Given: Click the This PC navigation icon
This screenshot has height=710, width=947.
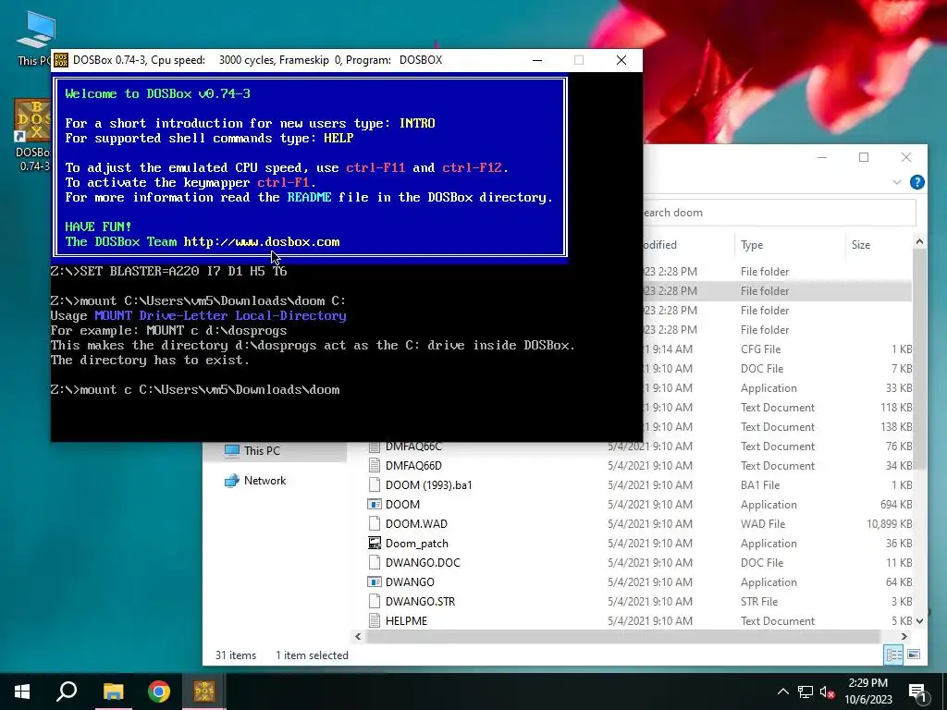Looking at the screenshot, I should coord(232,450).
